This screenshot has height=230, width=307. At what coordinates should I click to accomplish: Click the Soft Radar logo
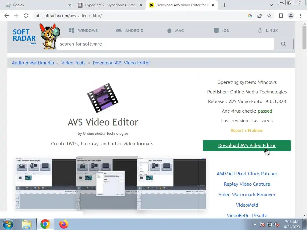pos(24,37)
